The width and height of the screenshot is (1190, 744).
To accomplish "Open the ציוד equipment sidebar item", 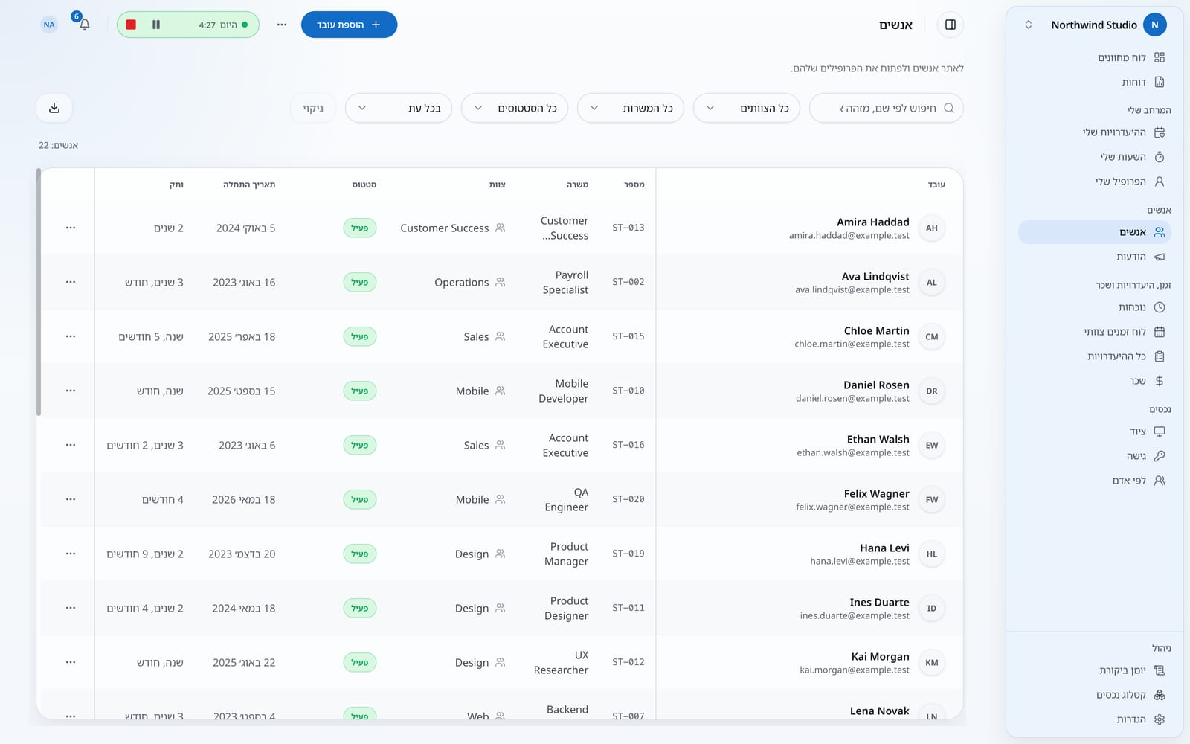I will point(1095,432).
